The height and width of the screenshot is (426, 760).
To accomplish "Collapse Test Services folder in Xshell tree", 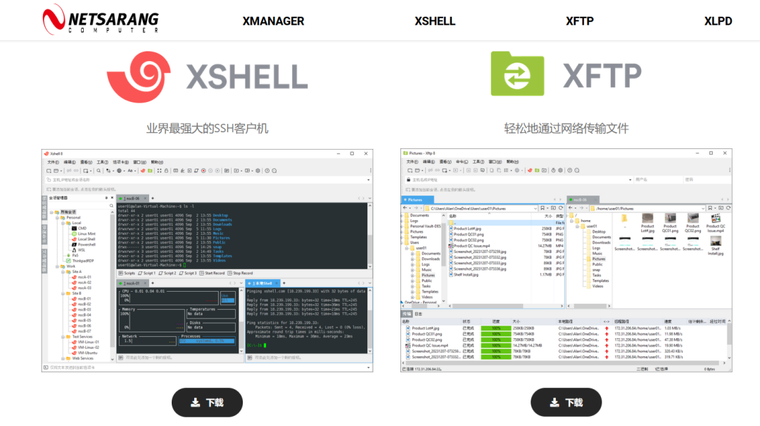I will pyautogui.click(x=63, y=337).
